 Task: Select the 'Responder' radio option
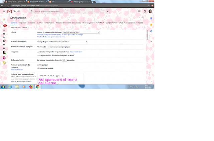click(38, 65)
